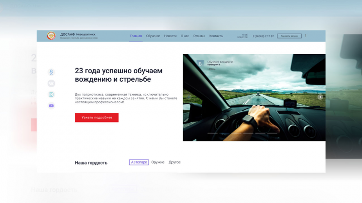Click the ДОСААФ Новошахтинск site title
362x203 pixels.
coord(78,34)
